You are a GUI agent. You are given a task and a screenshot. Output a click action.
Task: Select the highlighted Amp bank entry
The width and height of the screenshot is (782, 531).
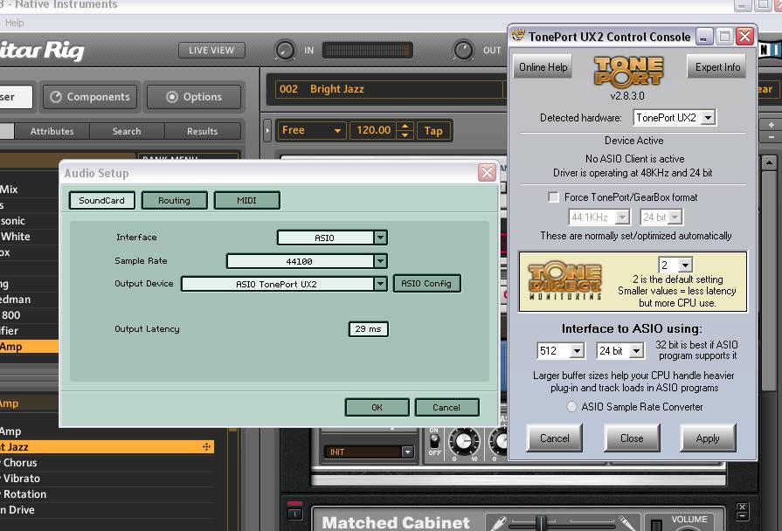tap(30, 347)
